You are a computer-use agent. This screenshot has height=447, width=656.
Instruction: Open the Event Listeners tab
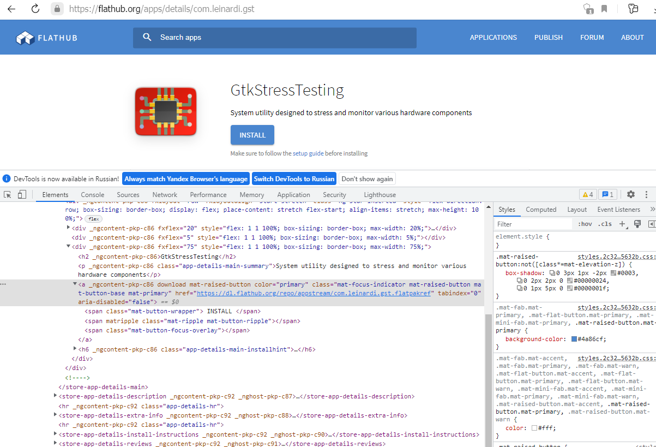click(x=618, y=210)
